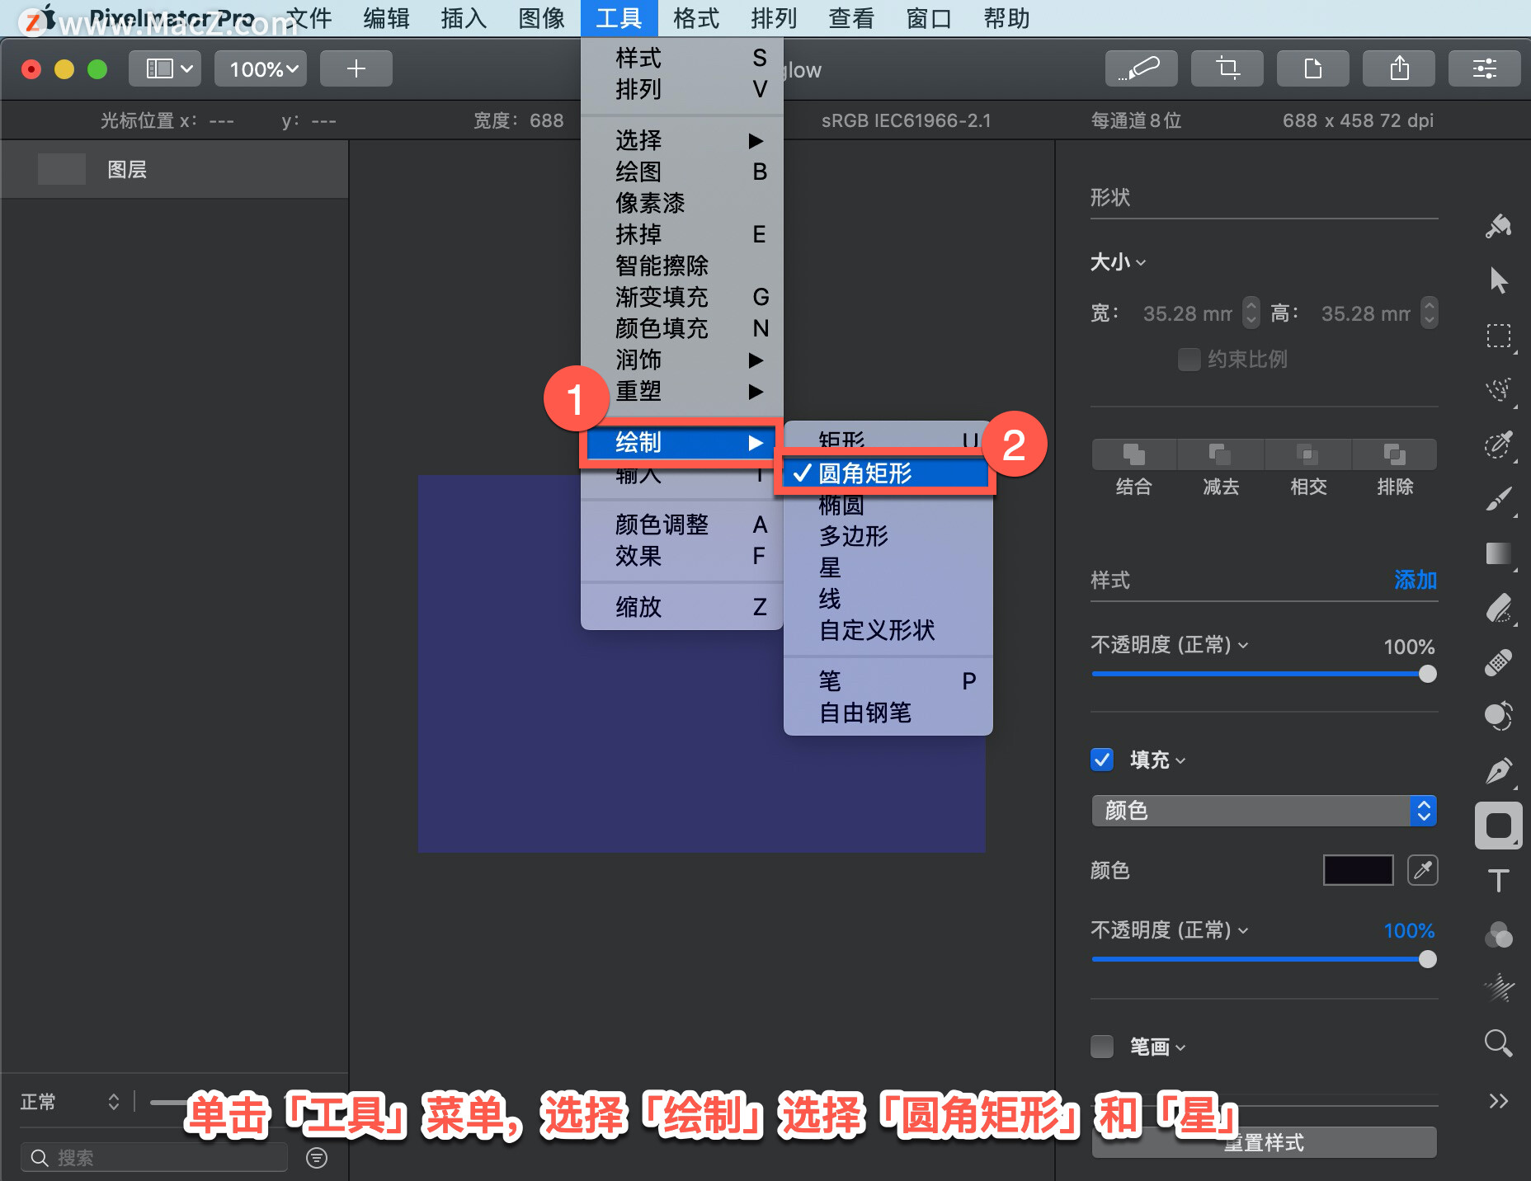Select the Erase tool
Viewport: 1531px width, 1181px height.
[x=1499, y=609]
